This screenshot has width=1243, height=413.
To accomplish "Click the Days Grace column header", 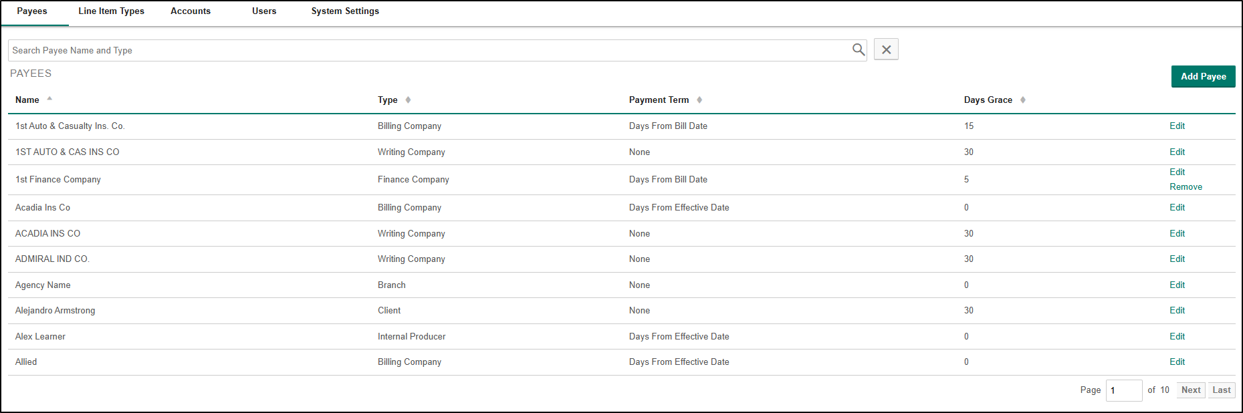I will (988, 100).
